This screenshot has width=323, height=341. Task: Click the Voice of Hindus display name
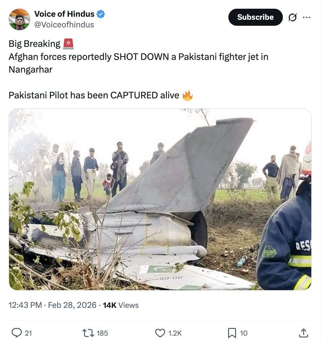64,14
